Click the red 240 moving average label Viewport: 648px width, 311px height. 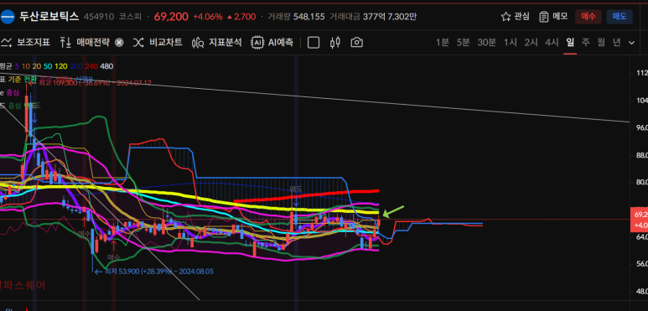(x=91, y=66)
